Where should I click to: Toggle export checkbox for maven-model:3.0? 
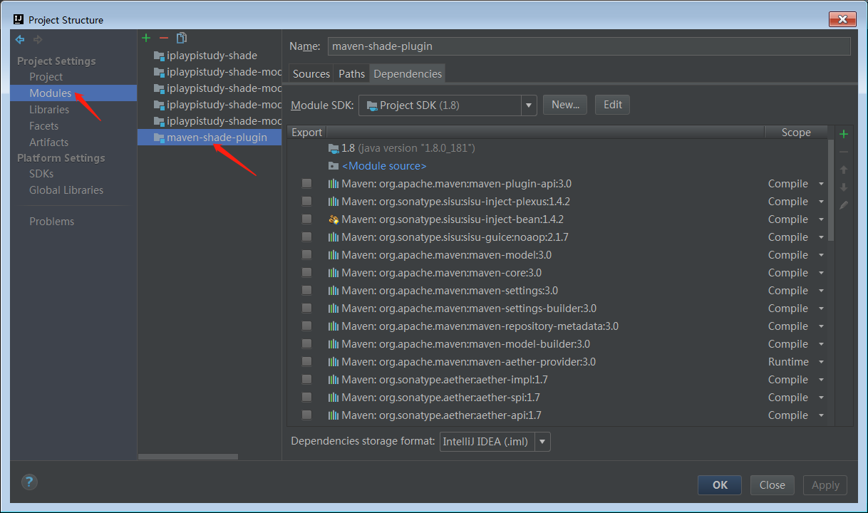pyautogui.click(x=306, y=254)
